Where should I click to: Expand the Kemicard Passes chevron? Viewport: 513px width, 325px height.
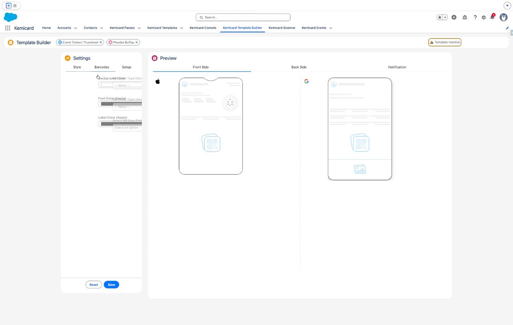coord(139,28)
